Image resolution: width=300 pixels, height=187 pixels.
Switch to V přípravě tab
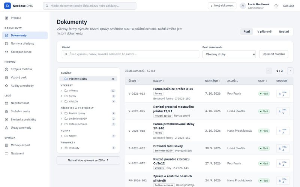pyautogui.click(x=264, y=32)
